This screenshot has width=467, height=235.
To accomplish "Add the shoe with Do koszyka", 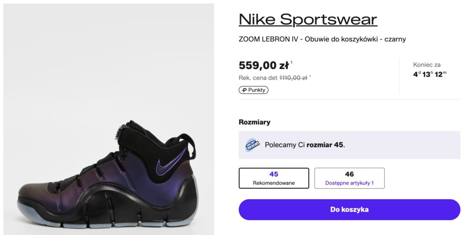I will point(349,209).
